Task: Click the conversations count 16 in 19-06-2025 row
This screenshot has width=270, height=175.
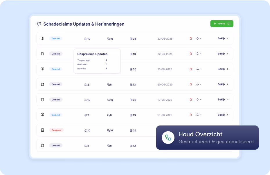Action: pos(110,100)
